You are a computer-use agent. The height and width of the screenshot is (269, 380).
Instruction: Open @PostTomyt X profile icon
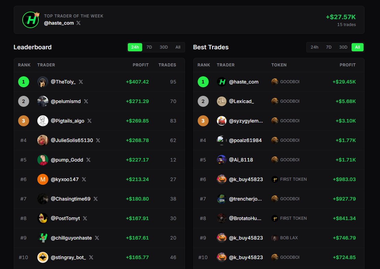click(85, 218)
